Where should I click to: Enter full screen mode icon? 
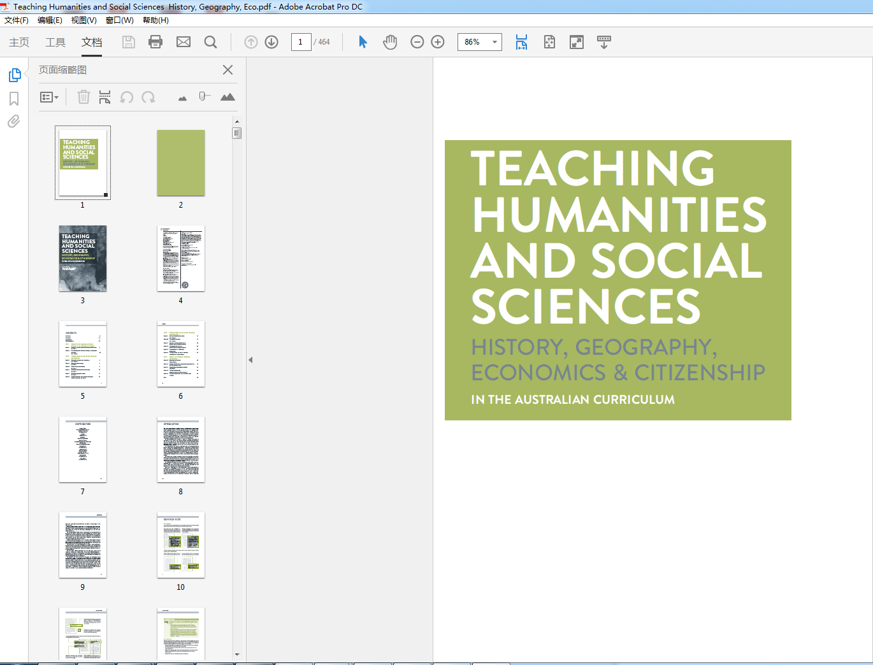click(x=577, y=42)
